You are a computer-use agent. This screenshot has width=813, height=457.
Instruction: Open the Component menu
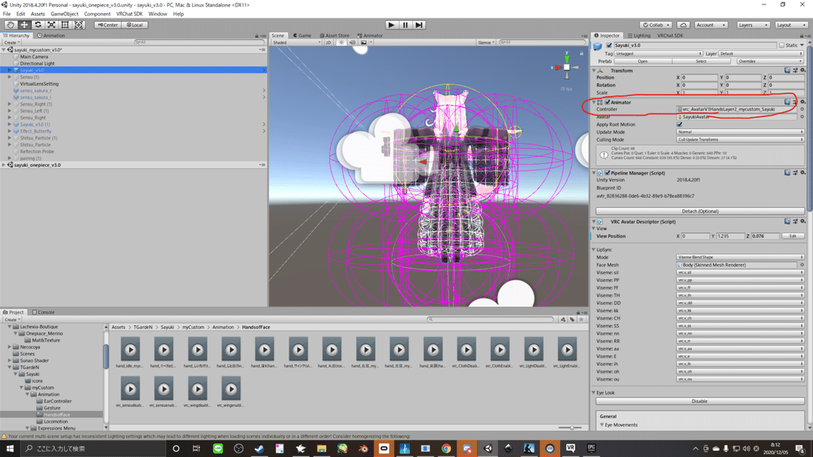tap(97, 14)
